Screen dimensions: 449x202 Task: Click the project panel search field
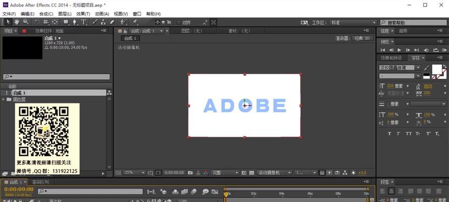[57, 77]
